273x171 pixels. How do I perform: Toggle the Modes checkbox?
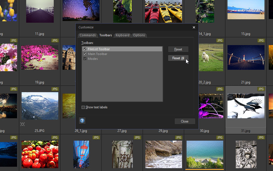coord(85,59)
